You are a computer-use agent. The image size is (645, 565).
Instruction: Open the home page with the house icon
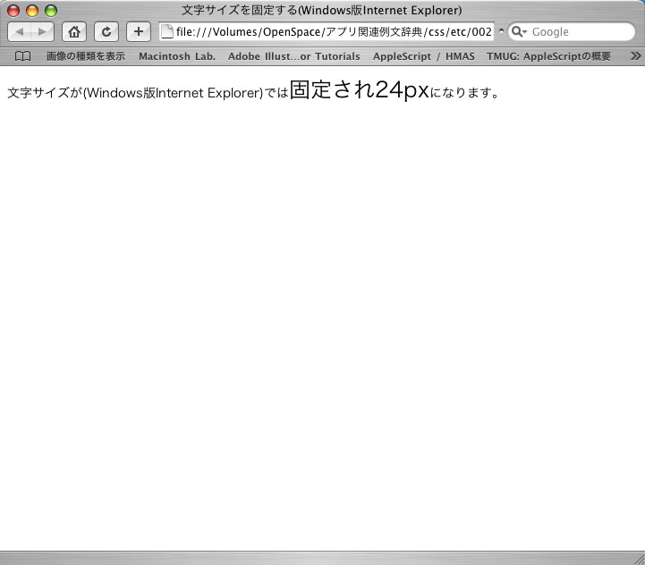(74, 31)
